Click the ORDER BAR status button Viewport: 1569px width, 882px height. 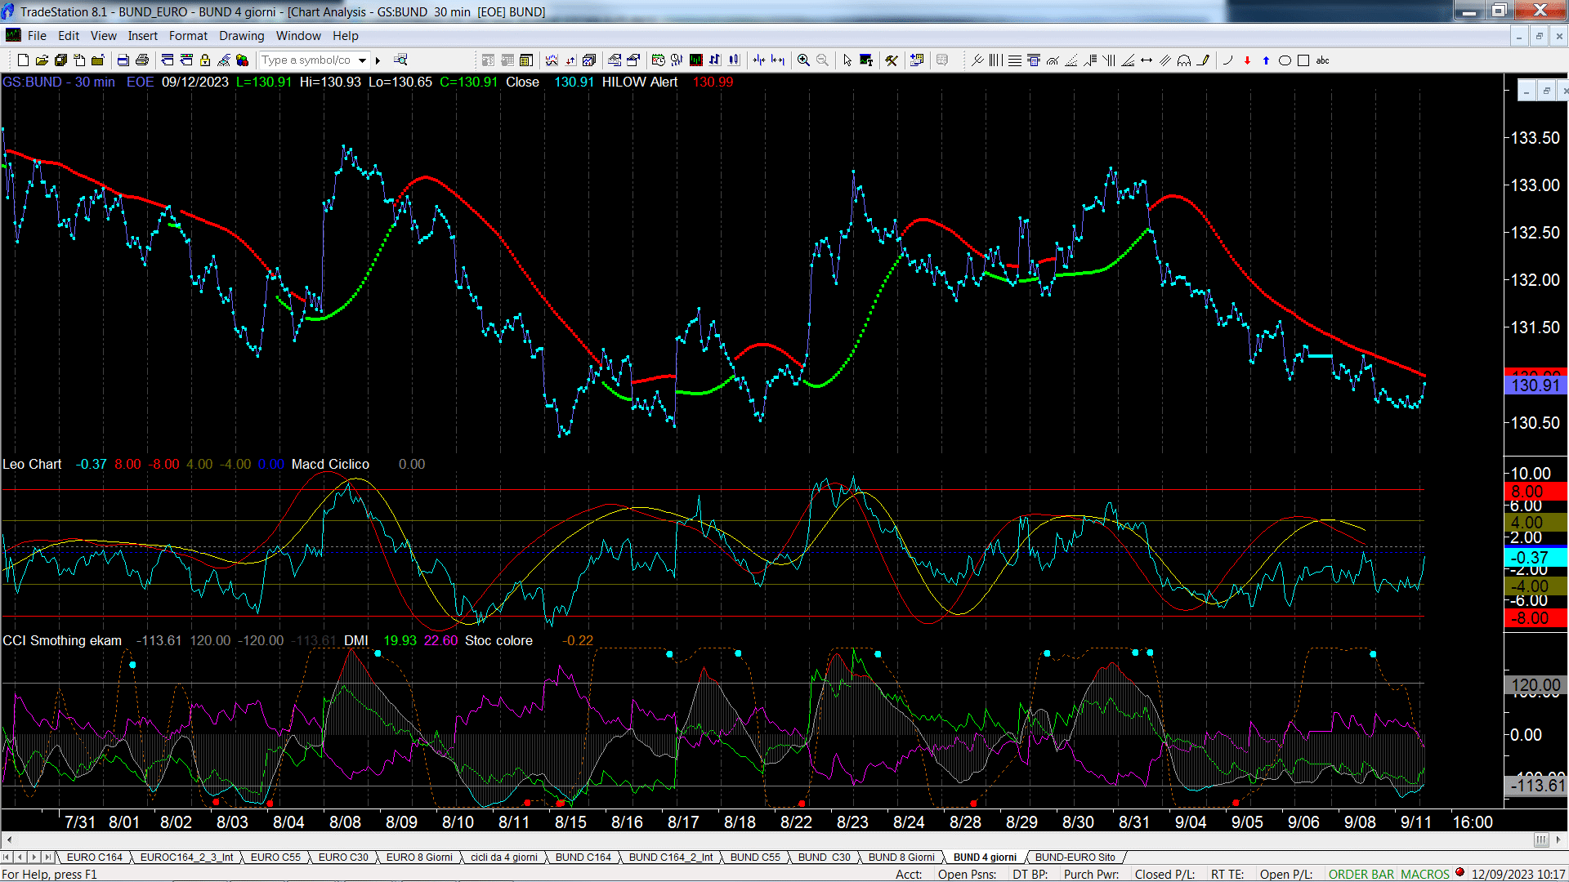pyautogui.click(x=1361, y=874)
